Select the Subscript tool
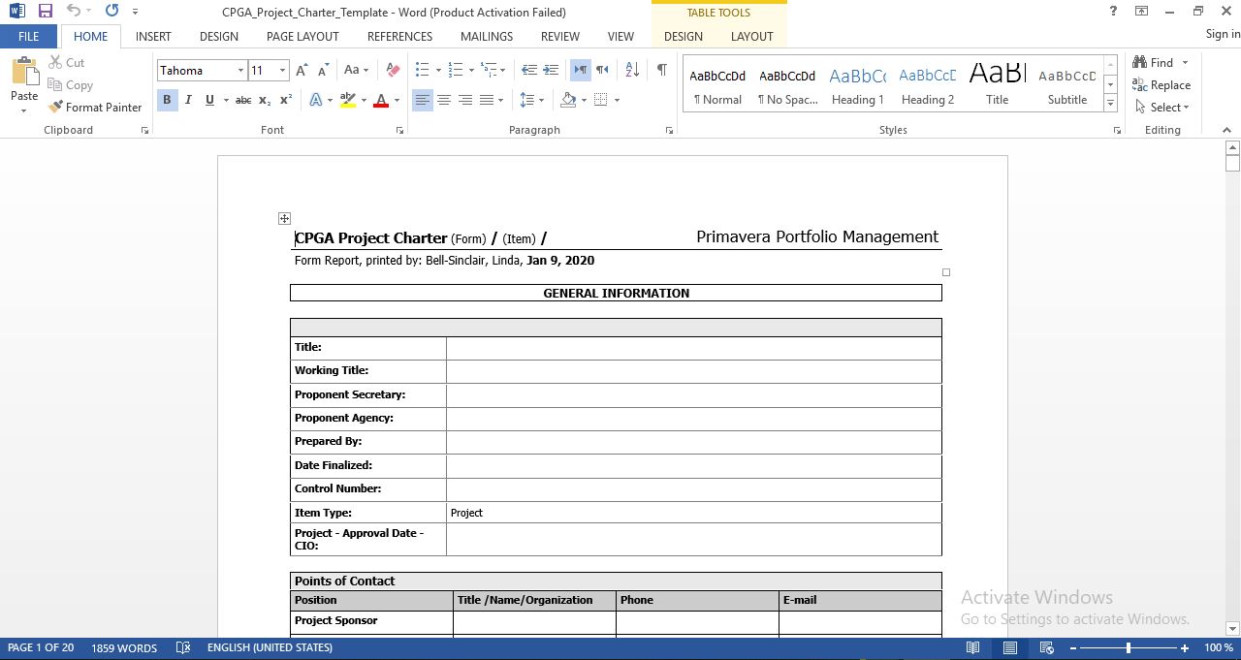1241x660 pixels. [x=263, y=99]
